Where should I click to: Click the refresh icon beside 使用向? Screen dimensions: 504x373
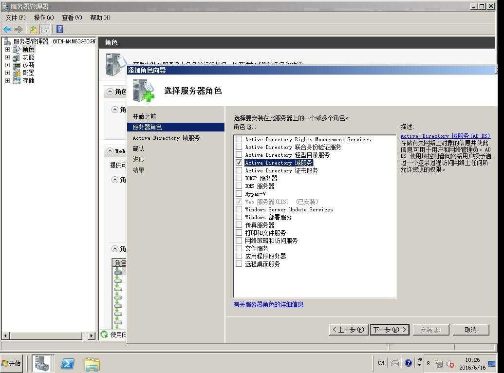click(104, 334)
